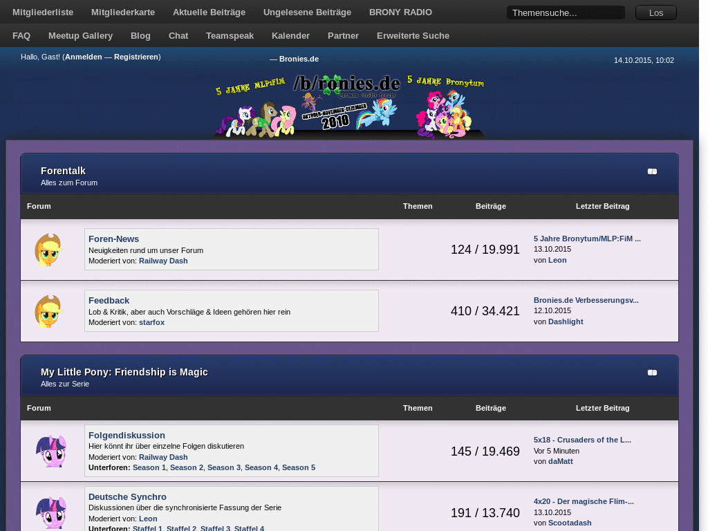Open Railway Dash profile under Foren-News

click(163, 261)
